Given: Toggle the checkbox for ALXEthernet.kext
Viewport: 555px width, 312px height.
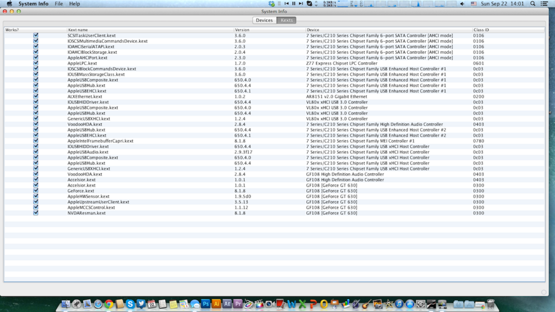Looking at the screenshot, I should tap(36, 97).
